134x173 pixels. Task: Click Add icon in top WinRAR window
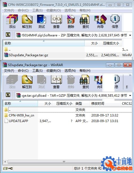(x=12, y=21)
